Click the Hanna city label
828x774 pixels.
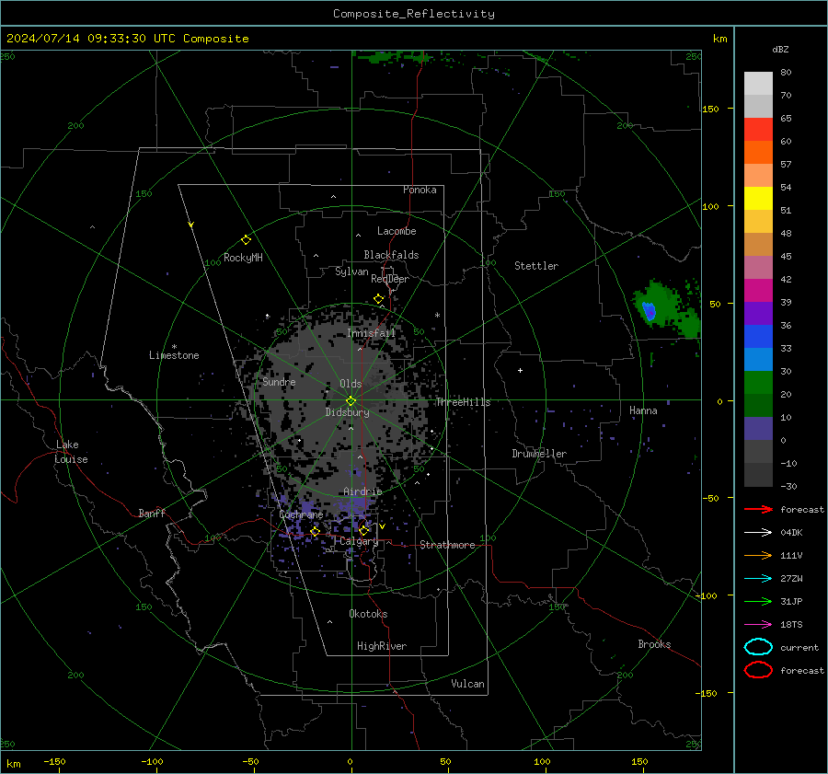643,410
